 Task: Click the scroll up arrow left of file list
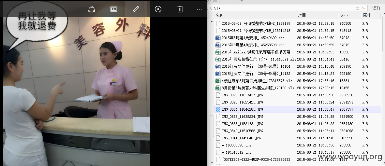coord(211,21)
